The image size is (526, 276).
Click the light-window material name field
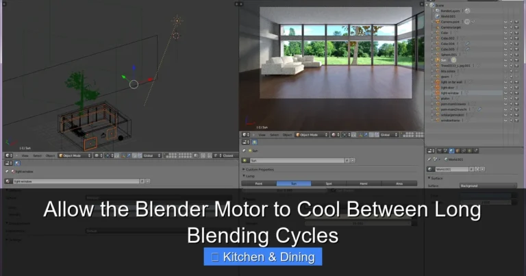tap(76, 181)
